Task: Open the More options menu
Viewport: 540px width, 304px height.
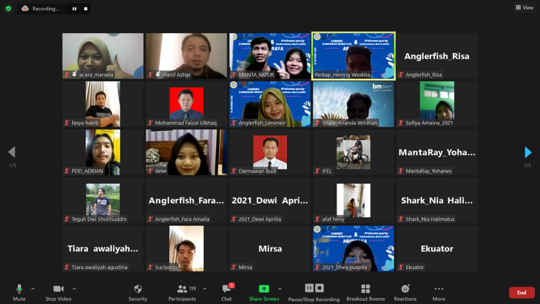Action: pyautogui.click(x=439, y=289)
